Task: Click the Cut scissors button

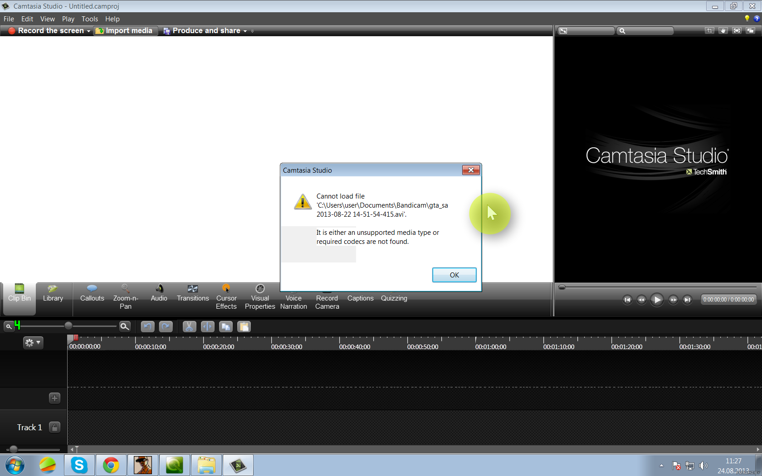Action: [x=189, y=326]
